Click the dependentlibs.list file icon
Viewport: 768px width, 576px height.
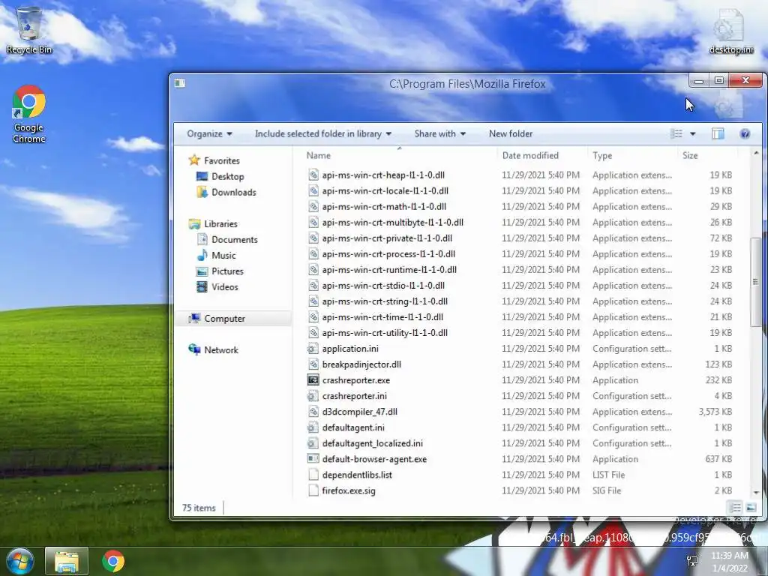313,475
